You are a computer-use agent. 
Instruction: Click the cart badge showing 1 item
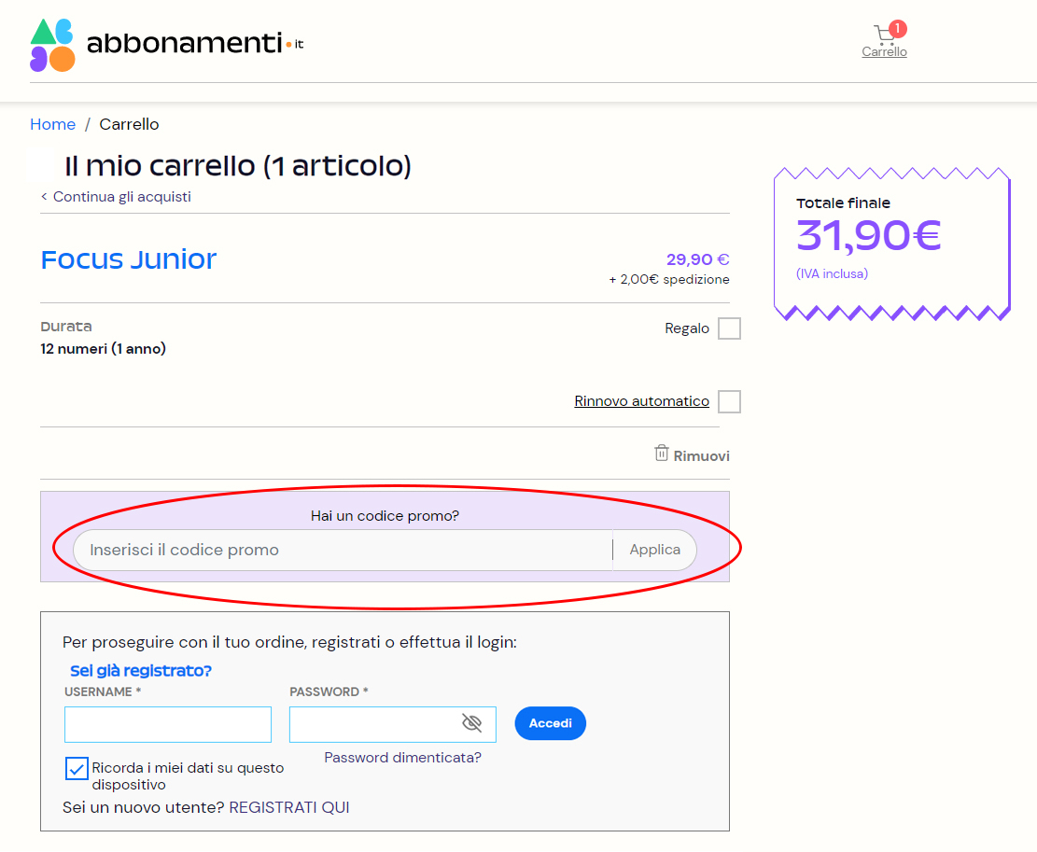point(897,28)
